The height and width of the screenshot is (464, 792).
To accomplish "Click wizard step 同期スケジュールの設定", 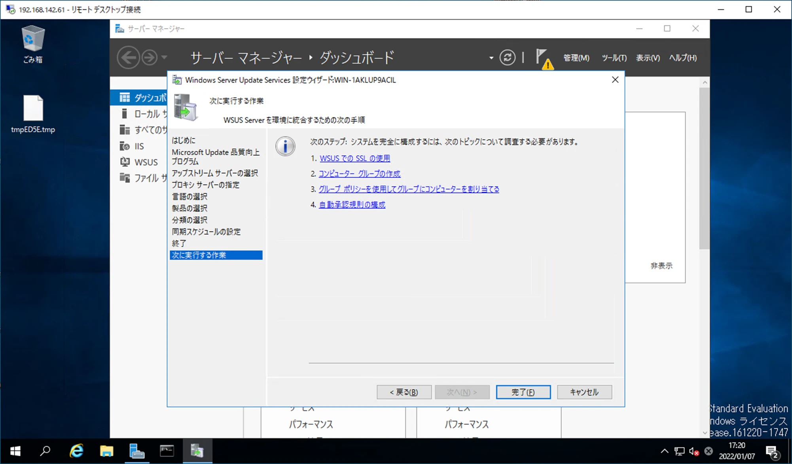I will click(206, 232).
